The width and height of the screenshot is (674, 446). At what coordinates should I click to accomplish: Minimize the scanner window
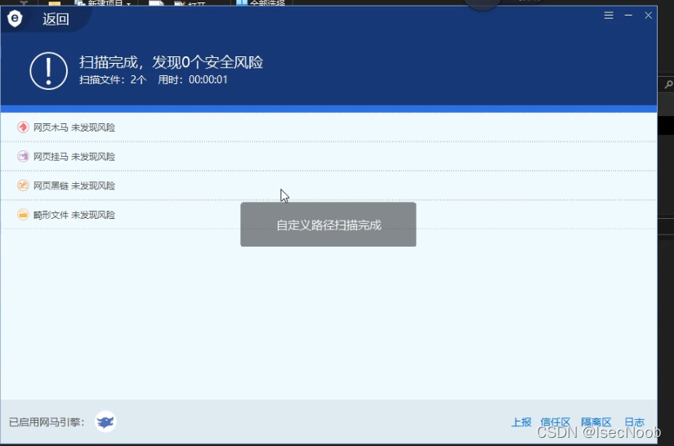click(628, 16)
